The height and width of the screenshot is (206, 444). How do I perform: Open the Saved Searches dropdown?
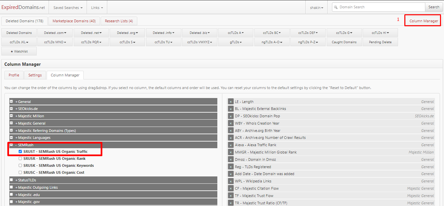tap(68, 7)
